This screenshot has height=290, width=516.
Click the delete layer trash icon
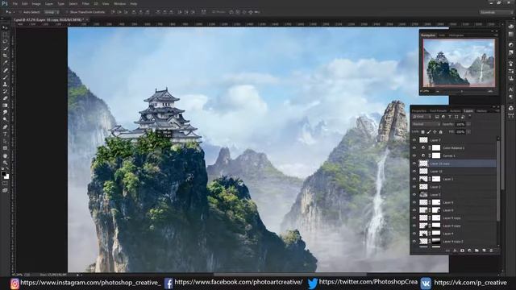tap(491, 251)
